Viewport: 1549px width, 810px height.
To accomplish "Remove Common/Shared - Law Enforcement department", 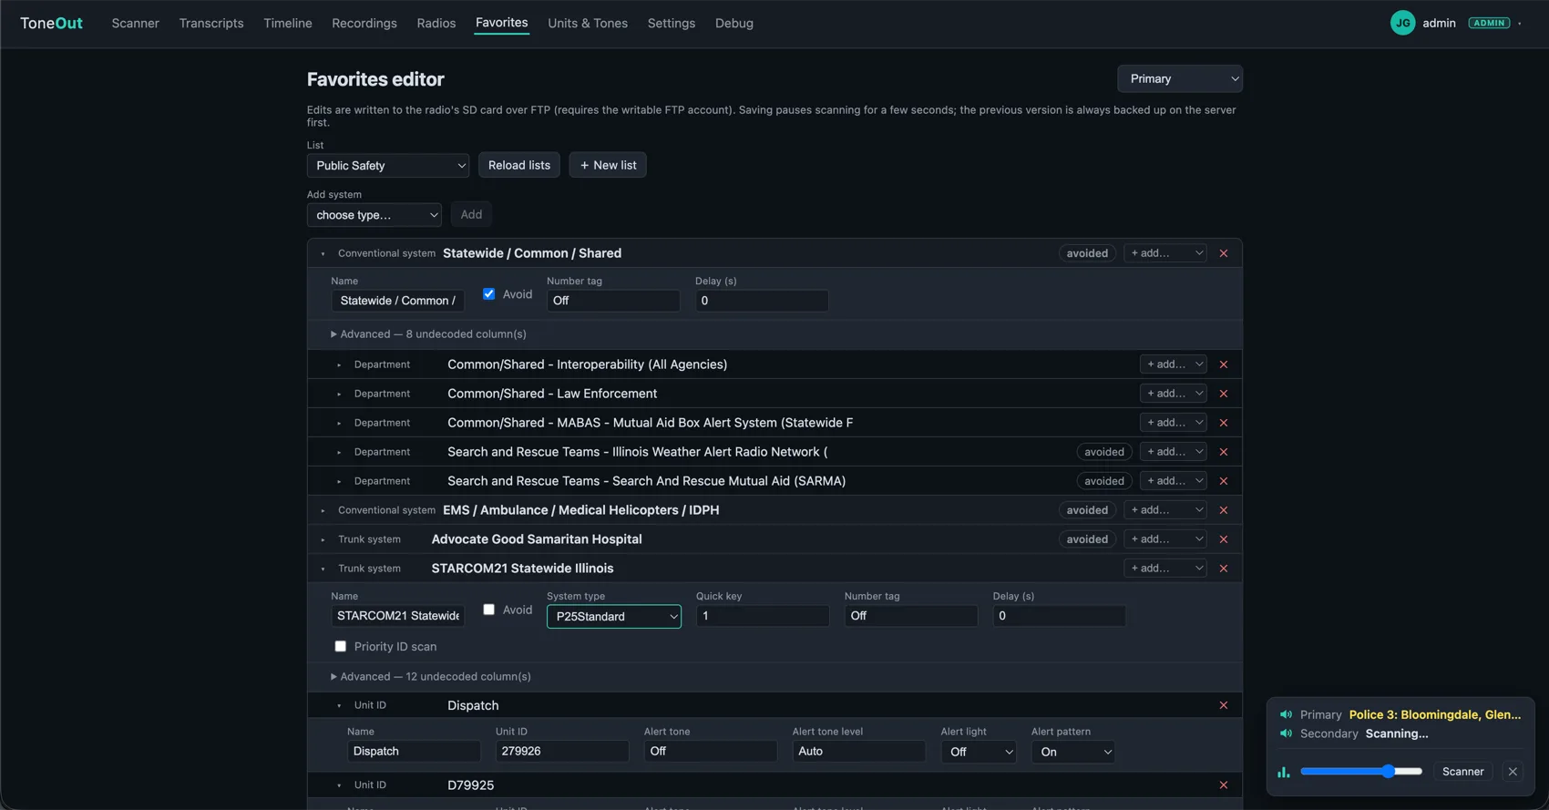I will pos(1224,394).
